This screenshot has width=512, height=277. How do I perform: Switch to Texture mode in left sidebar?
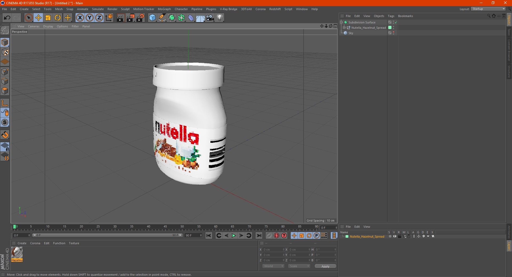click(5, 52)
